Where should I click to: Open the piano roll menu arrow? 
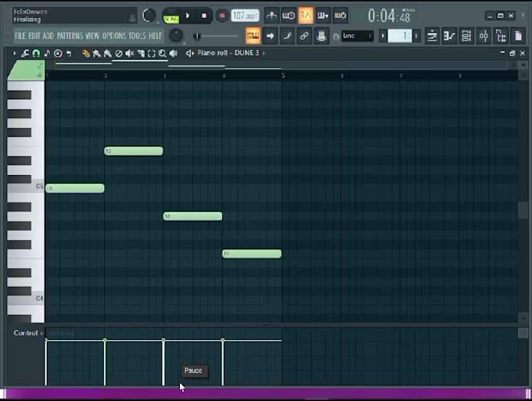tap(14, 53)
